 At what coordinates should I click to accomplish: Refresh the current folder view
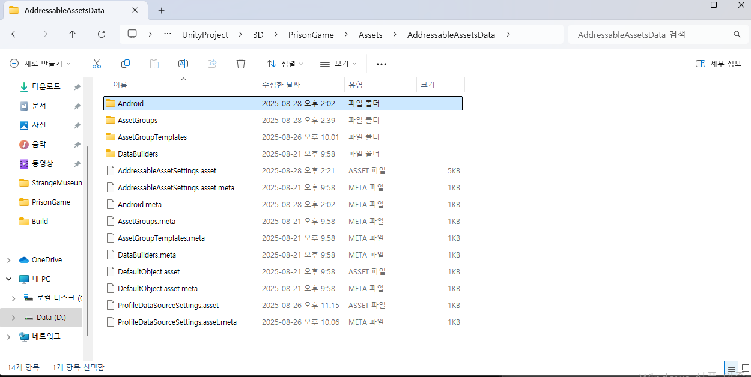click(102, 35)
